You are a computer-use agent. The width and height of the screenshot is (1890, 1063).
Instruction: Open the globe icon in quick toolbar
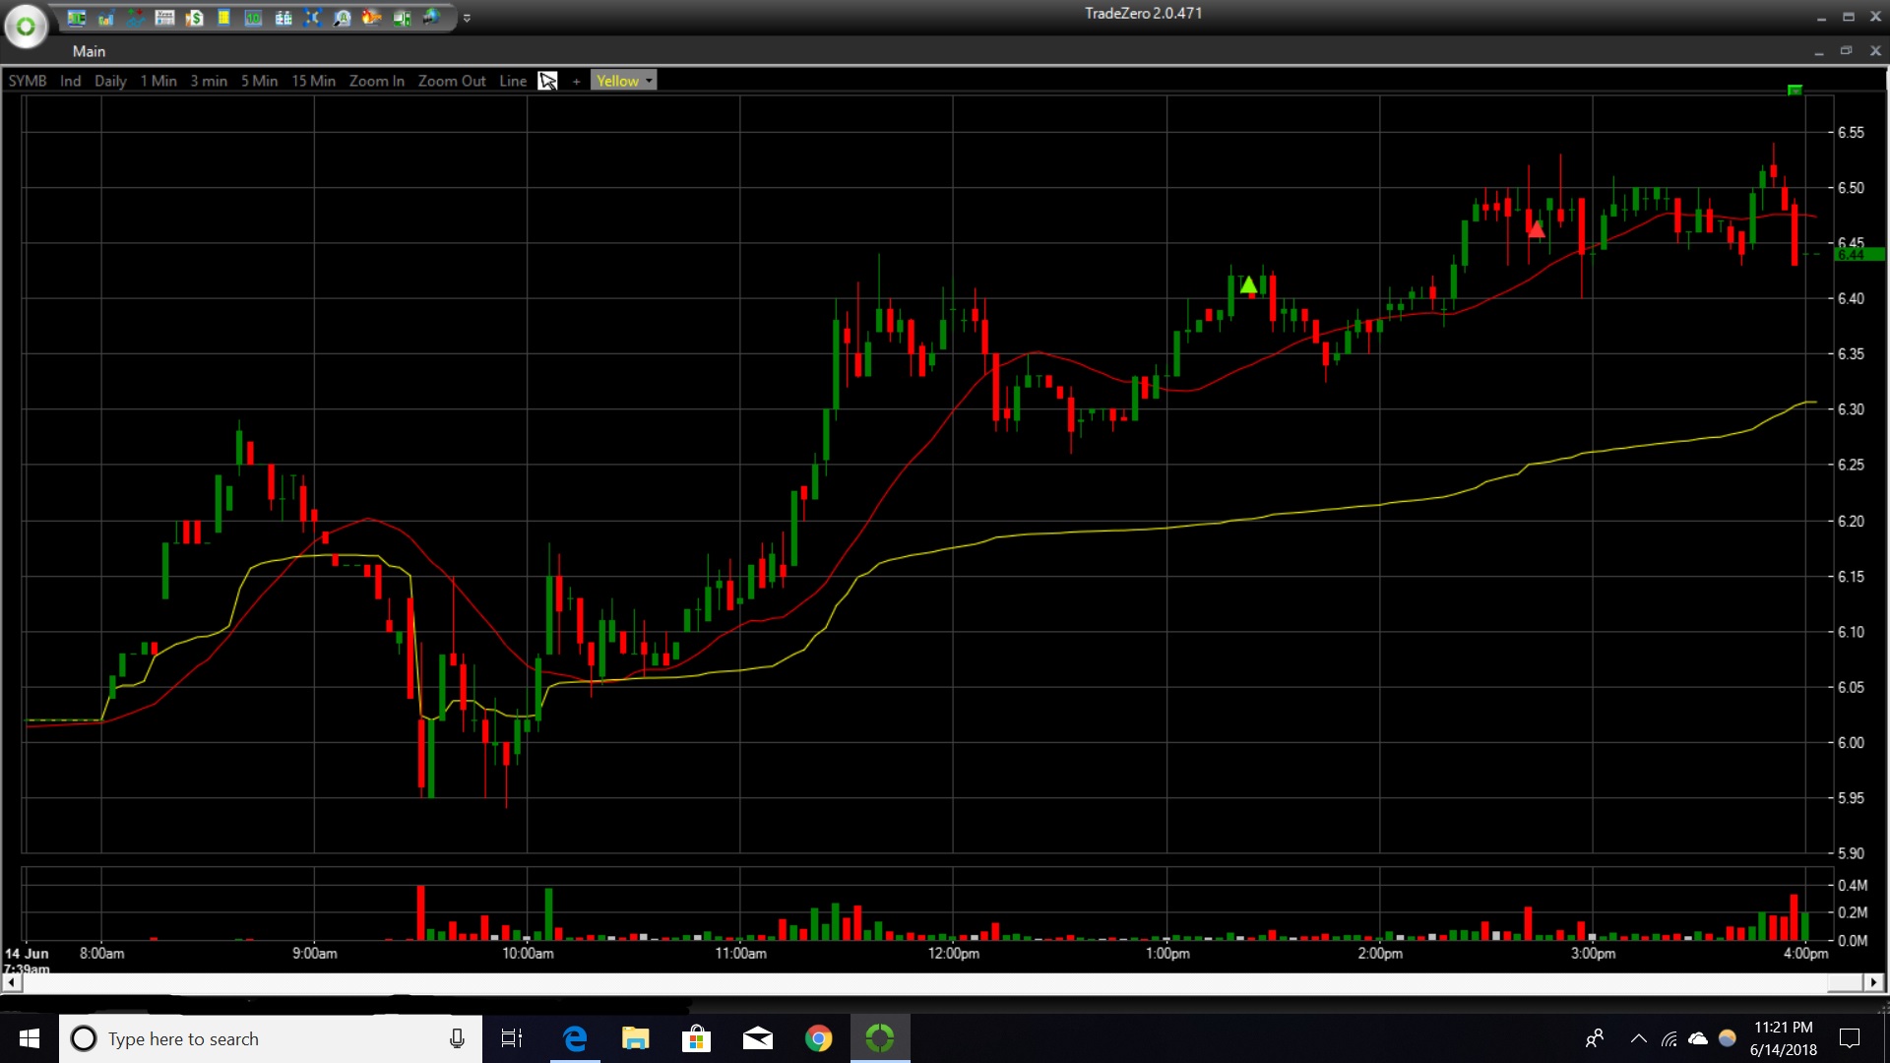430,18
